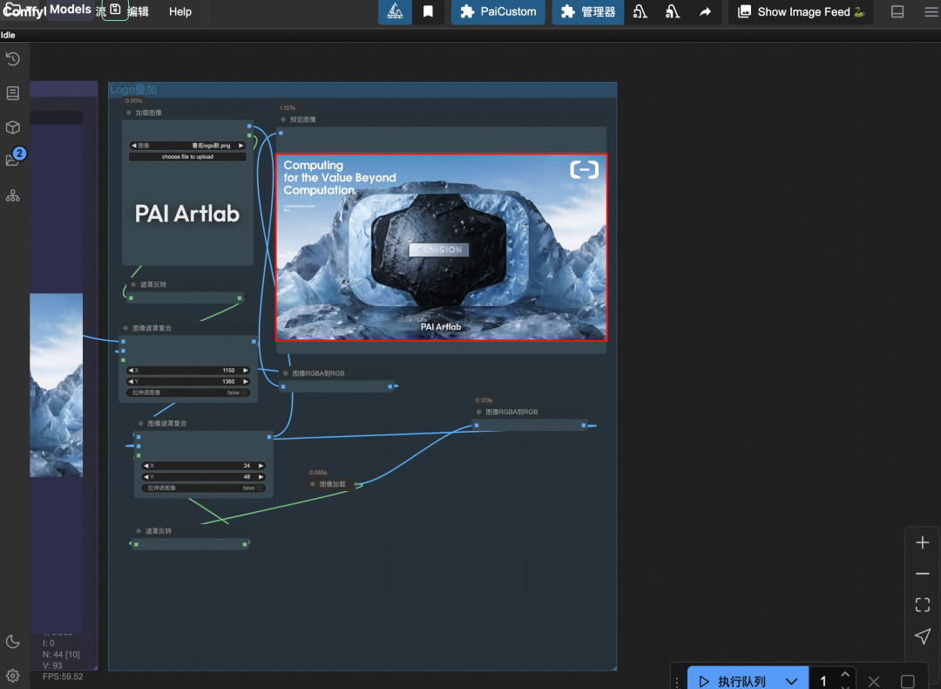This screenshot has width=941, height=689.
Task: Click the square stop icon beside the queue
Action: click(x=907, y=681)
